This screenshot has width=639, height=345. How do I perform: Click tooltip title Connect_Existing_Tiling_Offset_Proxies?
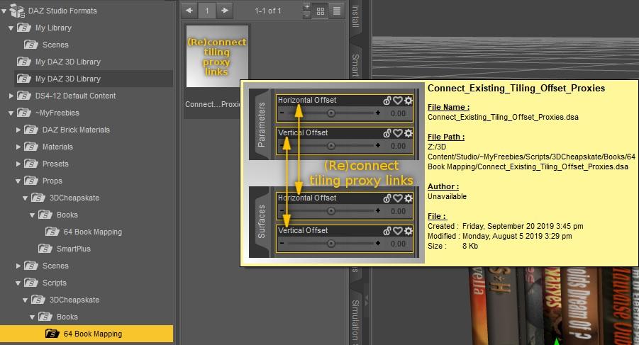point(516,88)
